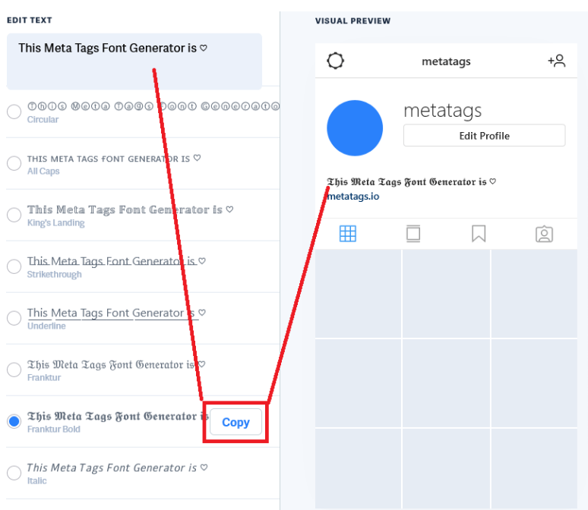The image size is (588, 510).
Task: Click the "King's Landing" style label
Action: click(56, 223)
